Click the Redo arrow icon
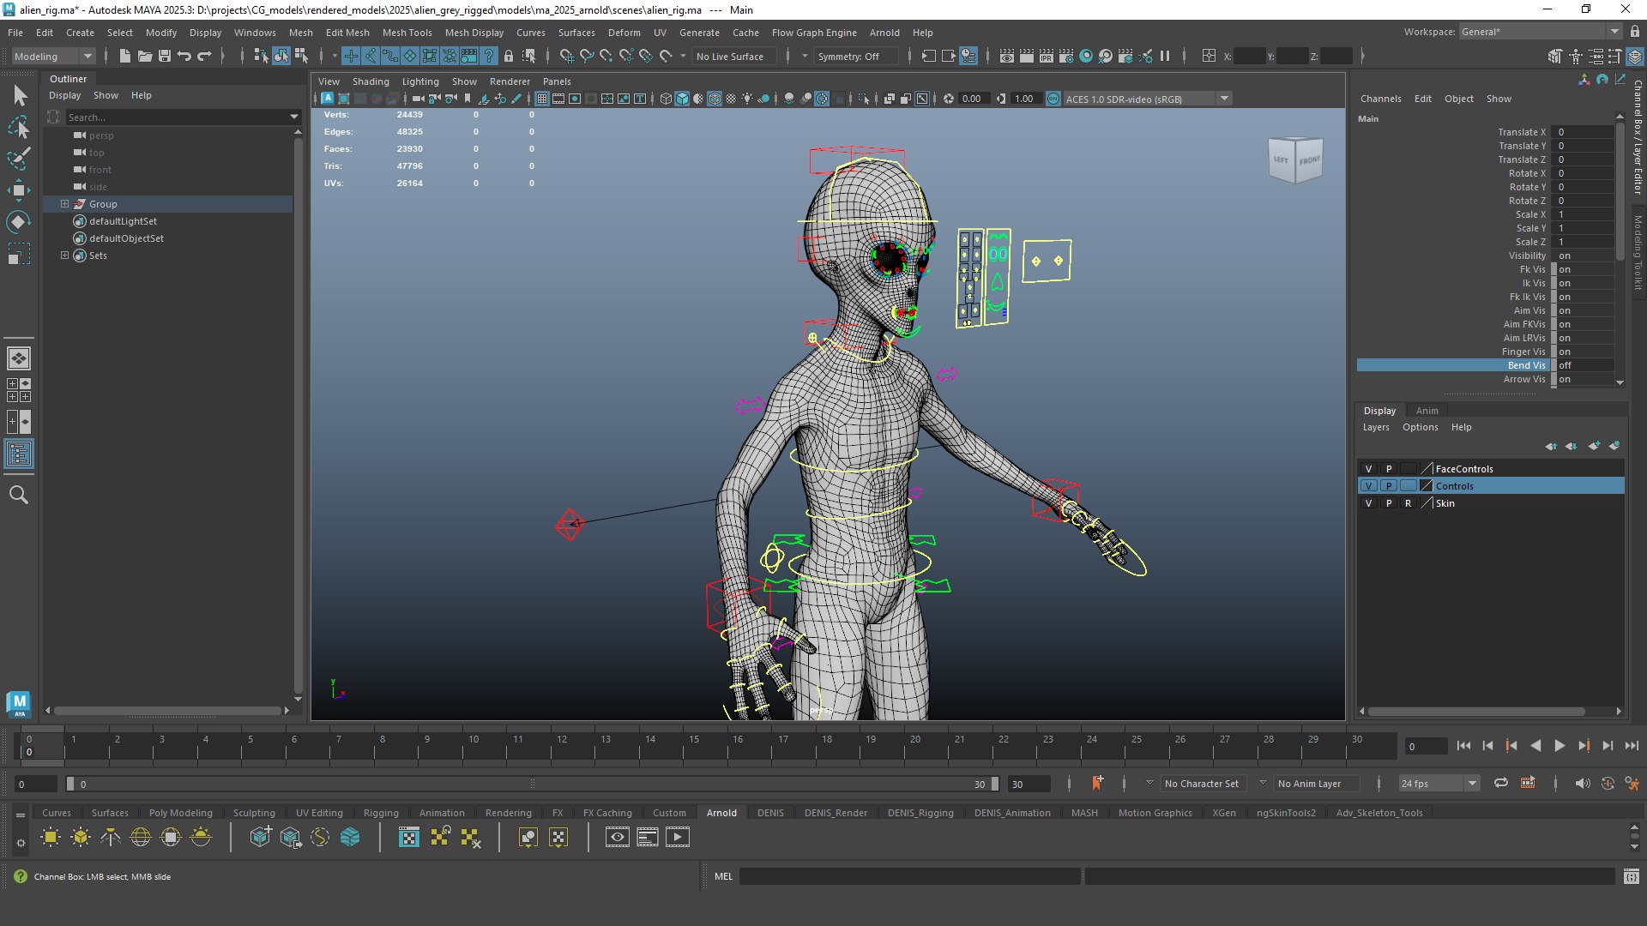Image resolution: width=1647 pixels, height=926 pixels. tap(204, 57)
